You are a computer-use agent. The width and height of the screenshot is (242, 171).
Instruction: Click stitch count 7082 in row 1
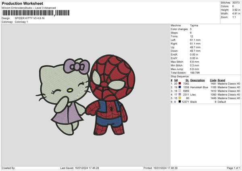tap(186, 83)
